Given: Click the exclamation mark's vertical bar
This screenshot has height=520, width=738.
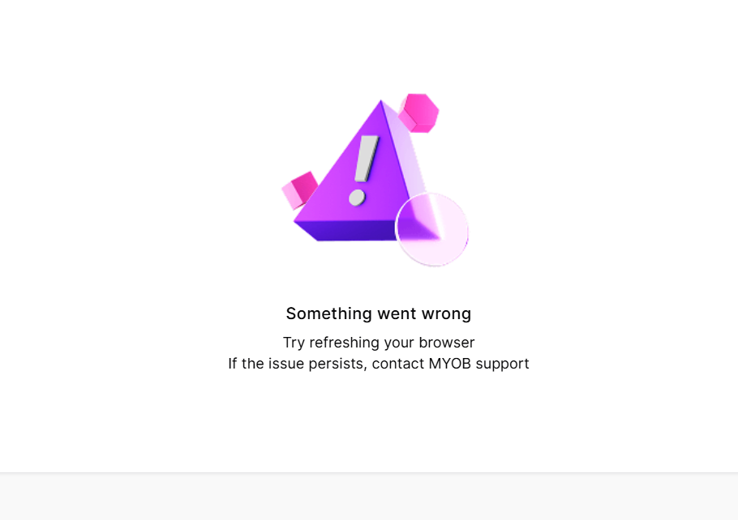Looking at the screenshot, I should [367, 159].
